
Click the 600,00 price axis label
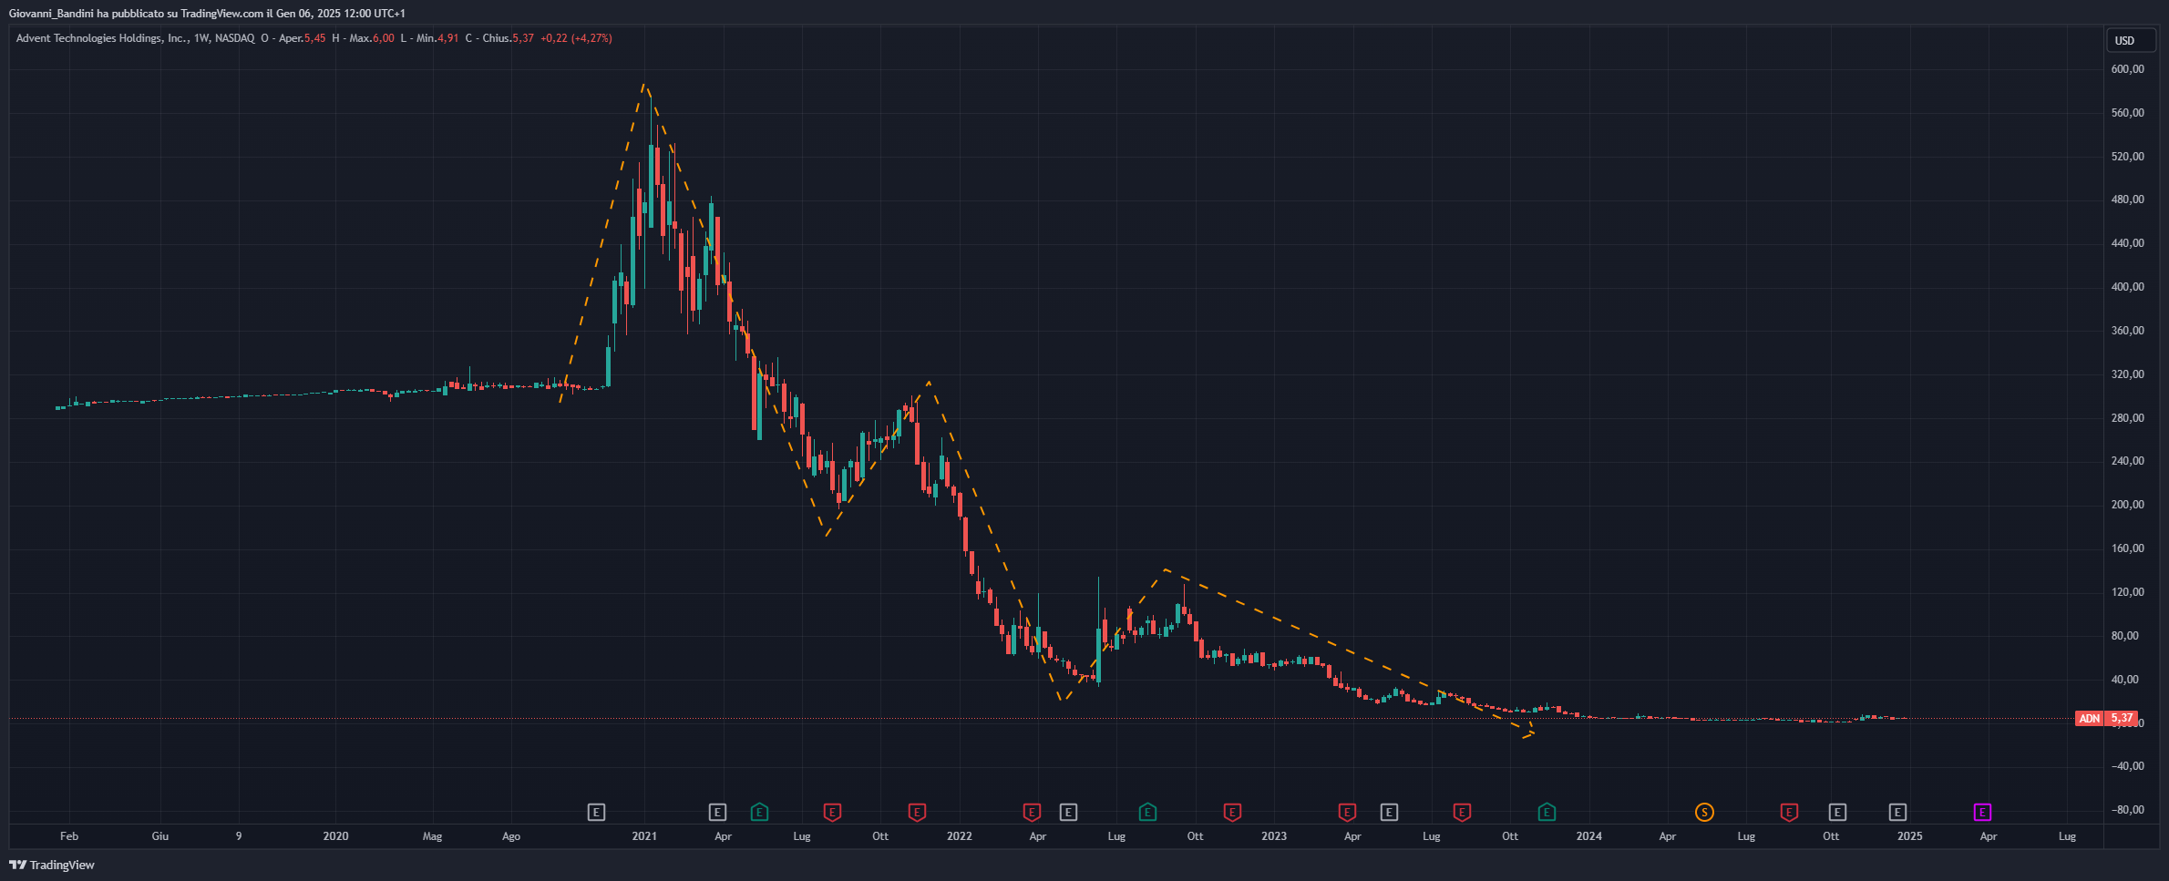coord(2127,69)
